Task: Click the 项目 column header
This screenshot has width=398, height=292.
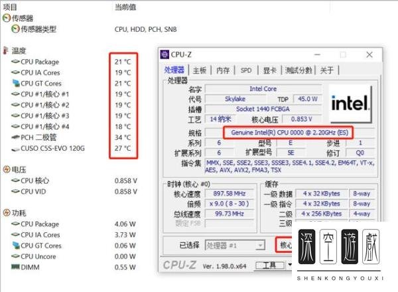Action: [10, 7]
